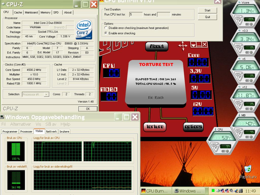Switch to CPU-Z Mainboard tab
The image size is (260, 195).
tap(31, 12)
